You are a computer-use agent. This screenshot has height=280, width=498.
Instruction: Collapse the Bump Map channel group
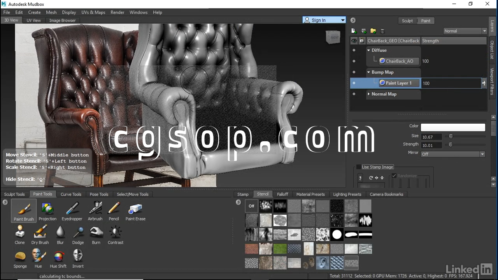[x=369, y=72]
